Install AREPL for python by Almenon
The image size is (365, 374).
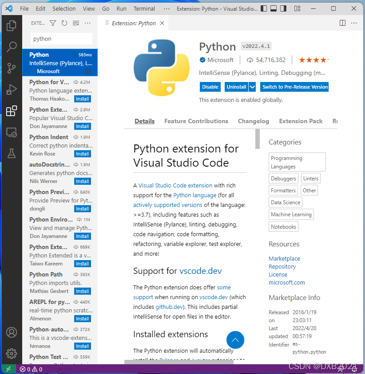tap(83, 319)
